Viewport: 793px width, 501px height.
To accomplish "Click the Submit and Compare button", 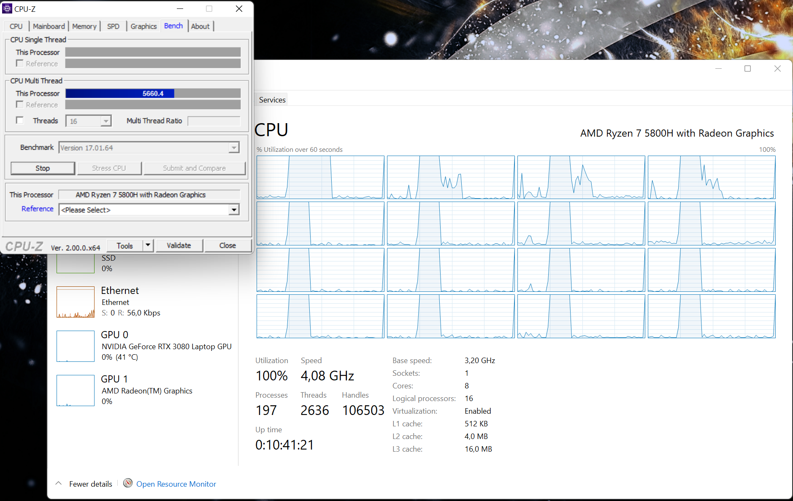I will tap(195, 168).
